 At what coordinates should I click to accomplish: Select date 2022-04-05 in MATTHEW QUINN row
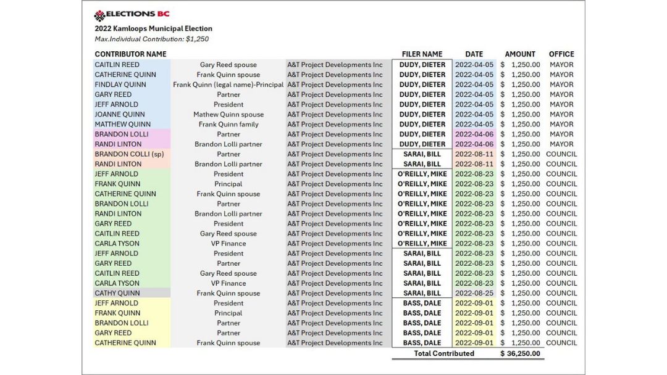click(x=474, y=125)
